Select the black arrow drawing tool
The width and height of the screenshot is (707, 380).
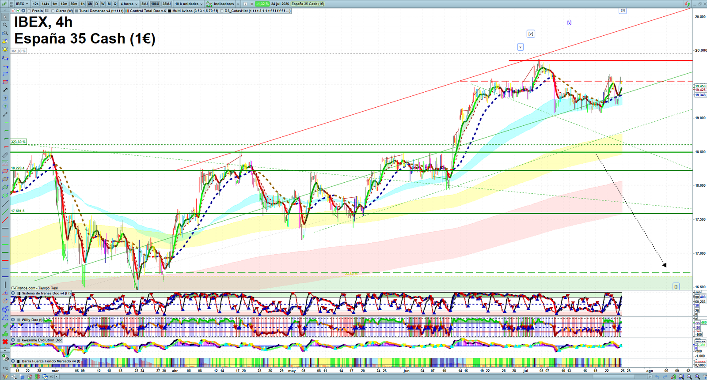click(5, 90)
